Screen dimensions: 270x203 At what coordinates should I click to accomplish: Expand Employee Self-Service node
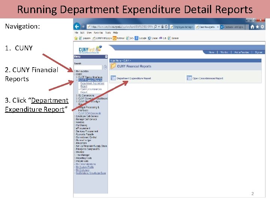pyautogui.click(x=75, y=116)
